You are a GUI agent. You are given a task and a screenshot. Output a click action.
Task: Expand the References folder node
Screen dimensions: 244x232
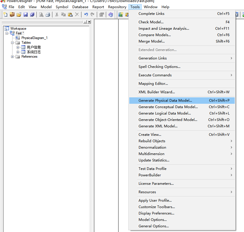[12, 57]
